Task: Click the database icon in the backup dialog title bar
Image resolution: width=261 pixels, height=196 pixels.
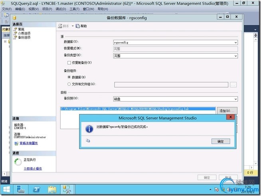Action: (x=14, y=18)
